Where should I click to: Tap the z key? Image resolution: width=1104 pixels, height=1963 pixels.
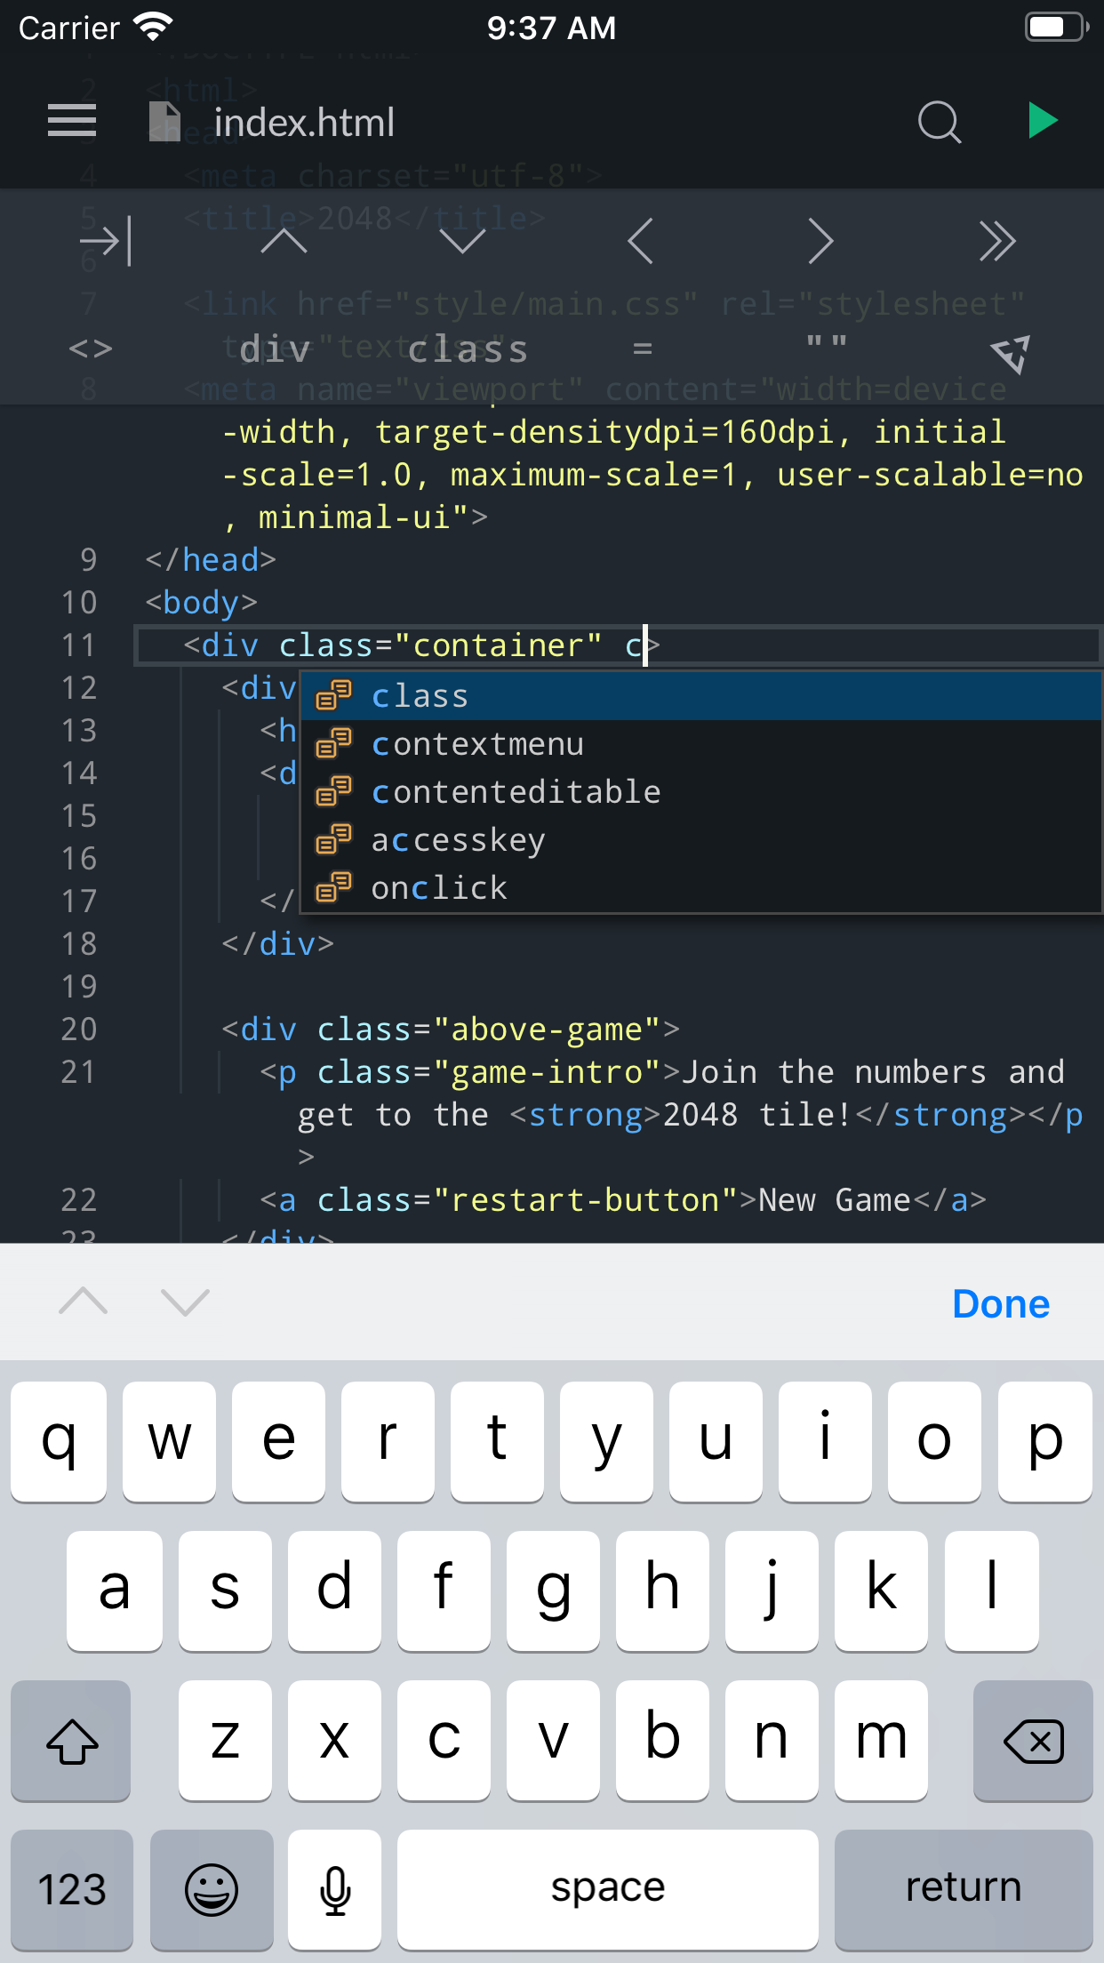pos(226,1741)
